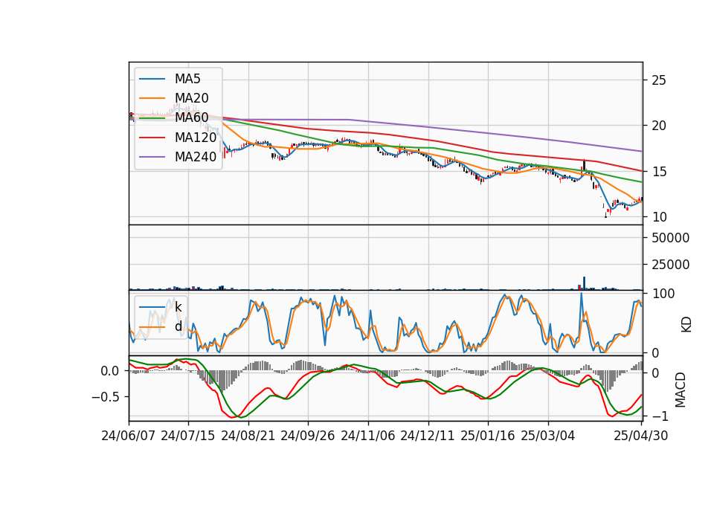The height and width of the screenshot is (513, 714).
Task: Click the MA5 legend label
Action: pyautogui.click(x=187, y=79)
